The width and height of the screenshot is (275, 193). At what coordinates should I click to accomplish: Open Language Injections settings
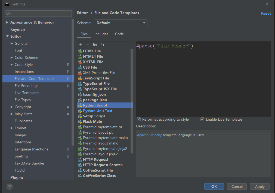coord(31,149)
